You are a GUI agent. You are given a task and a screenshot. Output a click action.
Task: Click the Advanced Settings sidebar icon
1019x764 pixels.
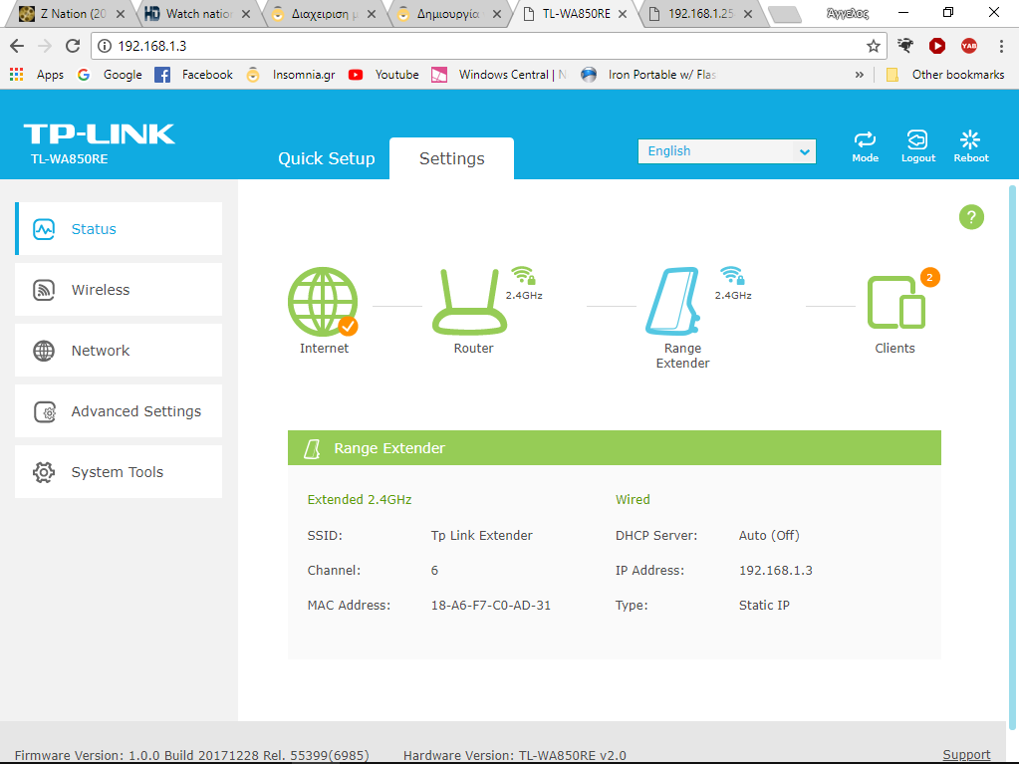44,411
